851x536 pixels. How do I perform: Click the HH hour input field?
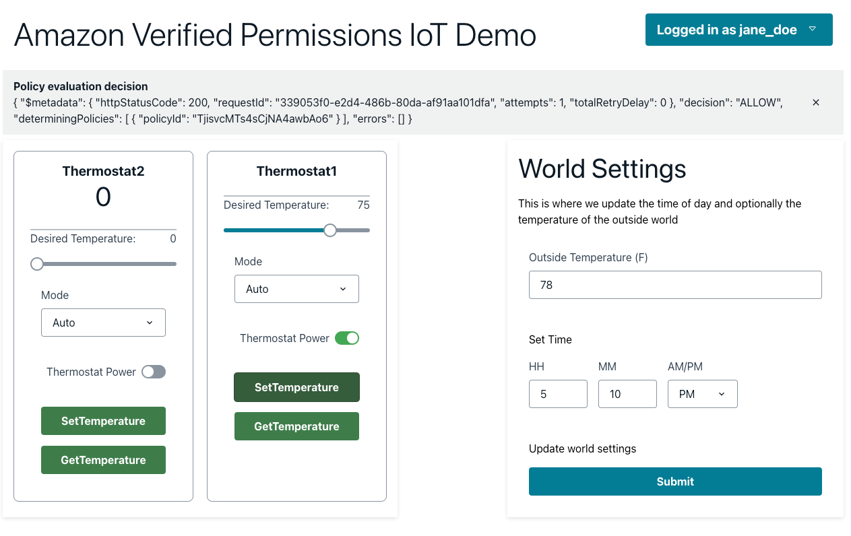tap(558, 394)
